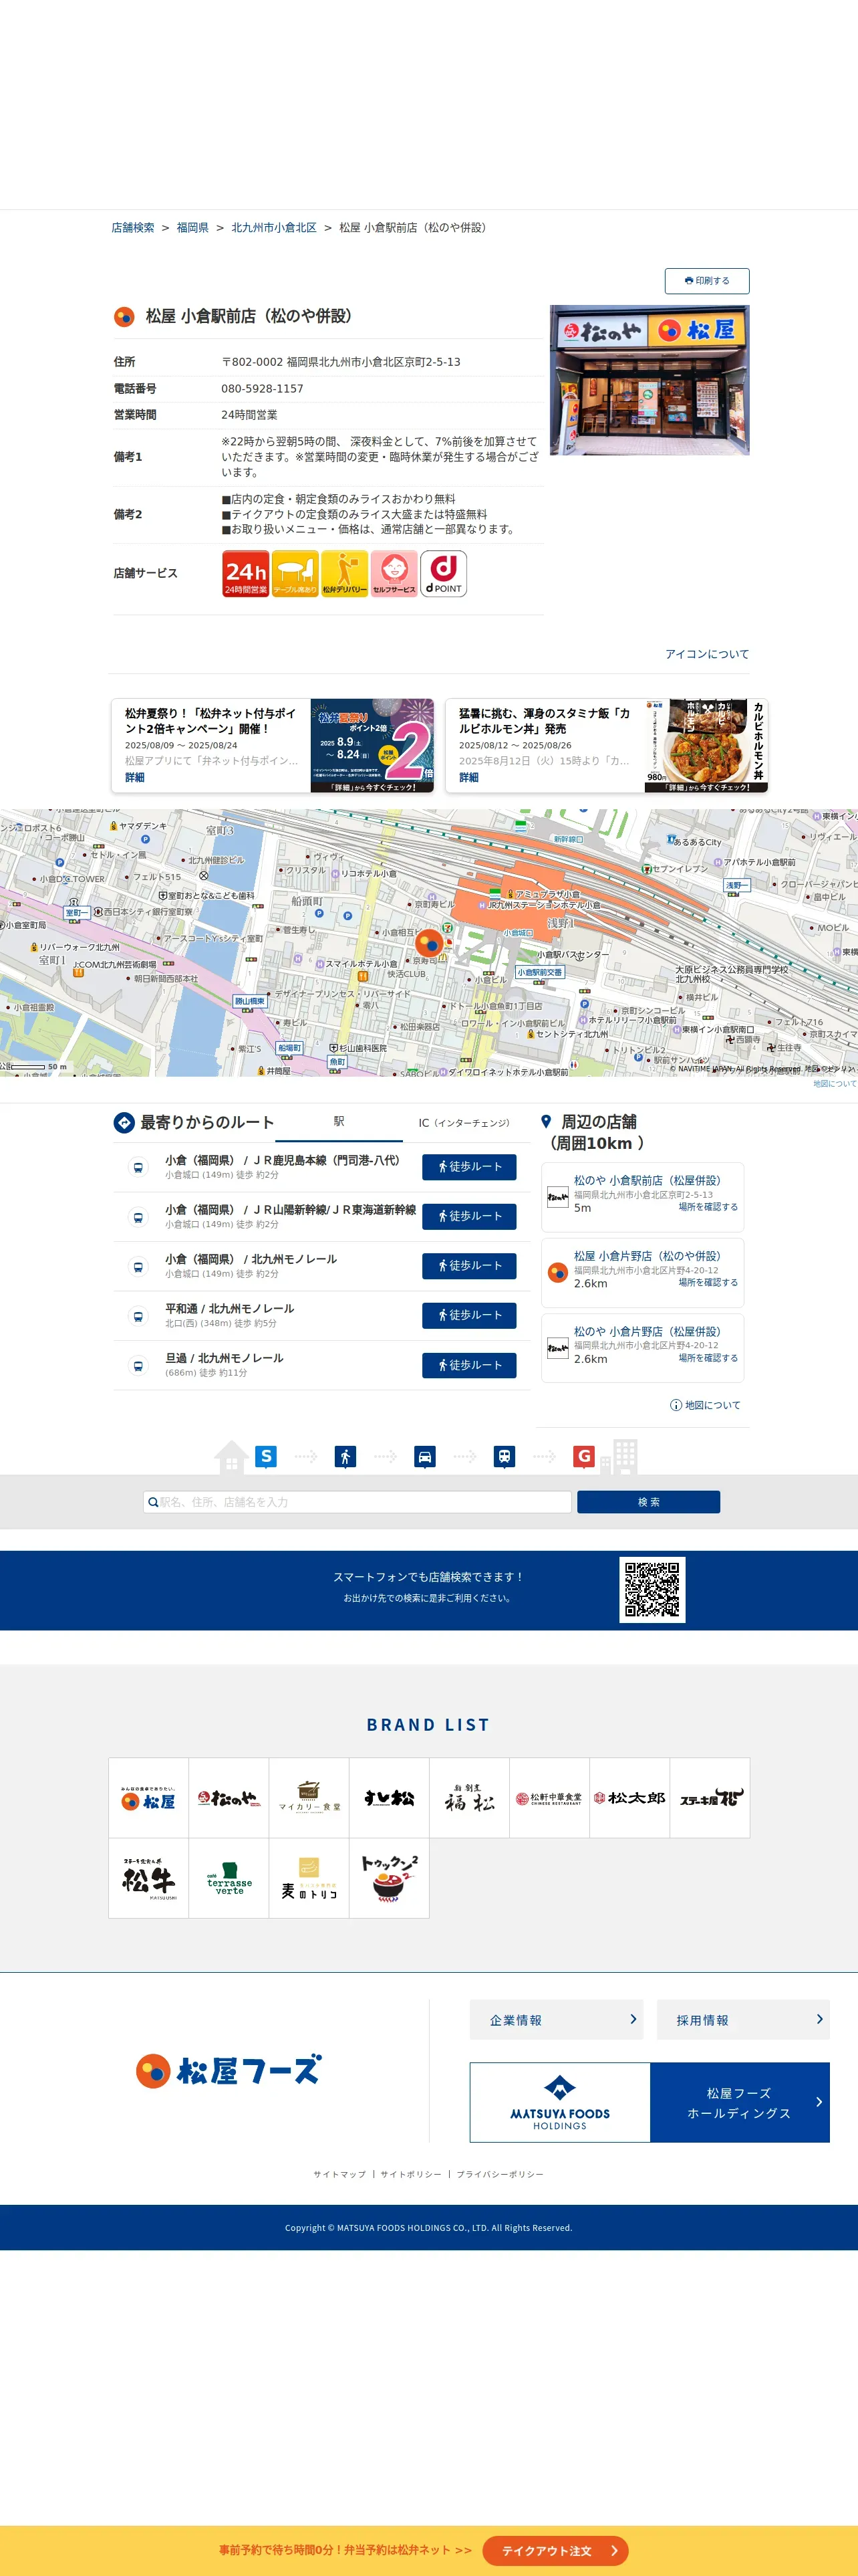The image size is (858, 2576).
Task: Click the phone number 080-5928-1157
Action: (263, 389)
